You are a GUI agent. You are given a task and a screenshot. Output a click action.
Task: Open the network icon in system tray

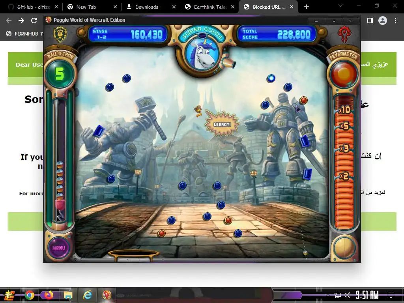point(338,295)
